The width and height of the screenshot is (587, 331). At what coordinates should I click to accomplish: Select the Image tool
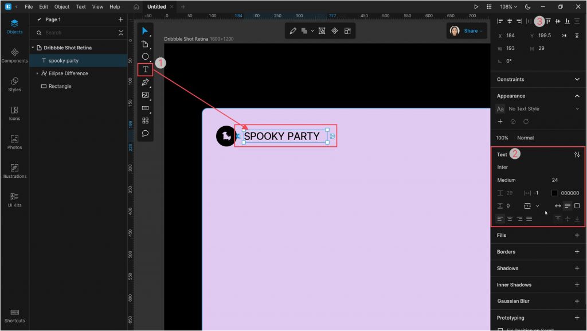coord(145,95)
